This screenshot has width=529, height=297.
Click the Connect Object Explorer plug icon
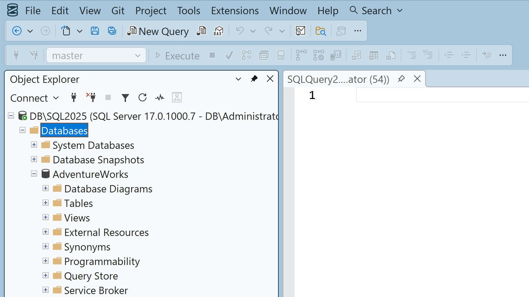point(74,97)
